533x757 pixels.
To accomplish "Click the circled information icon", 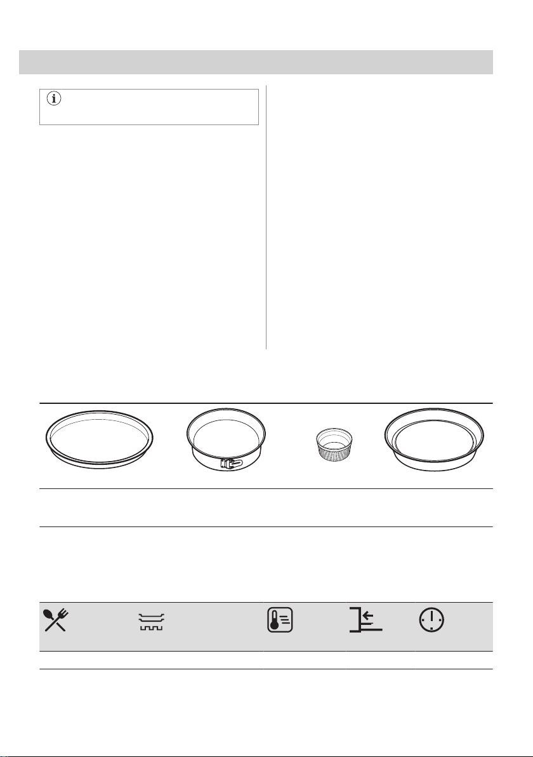I will 54,98.
